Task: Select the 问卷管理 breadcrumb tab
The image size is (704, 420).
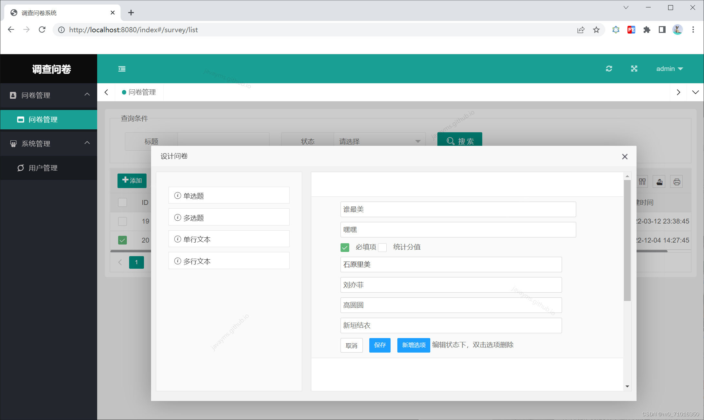Action: 139,92
